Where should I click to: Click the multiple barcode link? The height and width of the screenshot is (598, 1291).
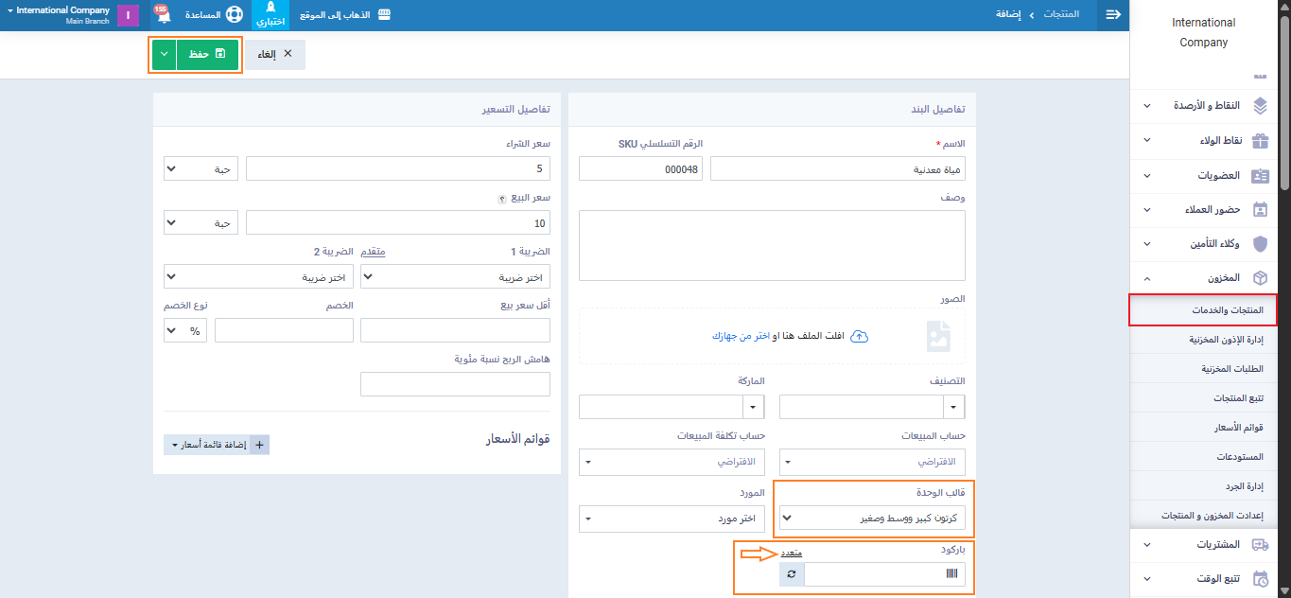792,553
